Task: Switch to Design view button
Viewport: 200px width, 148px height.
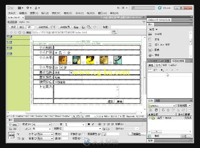Action: (30, 27)
